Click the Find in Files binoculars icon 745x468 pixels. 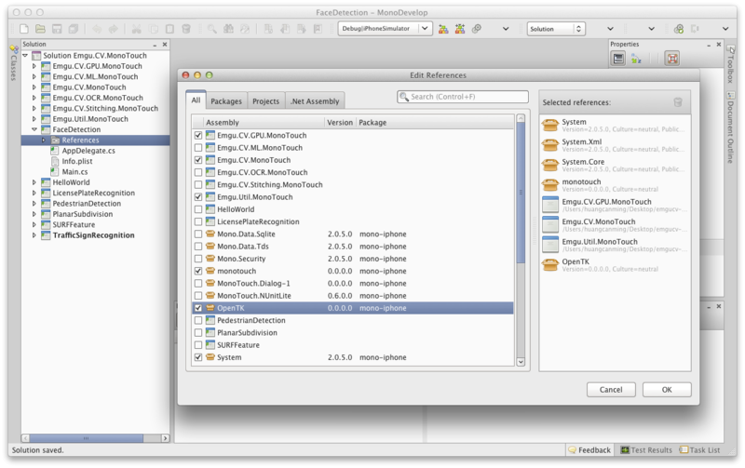tap(228, 29)
